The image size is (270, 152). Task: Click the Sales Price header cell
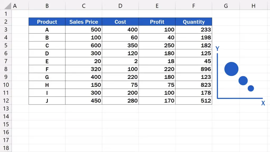coord(84,22)
